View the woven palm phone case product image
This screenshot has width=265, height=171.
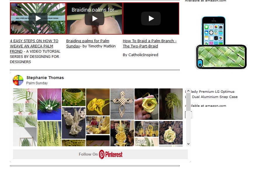coord(221,43)
